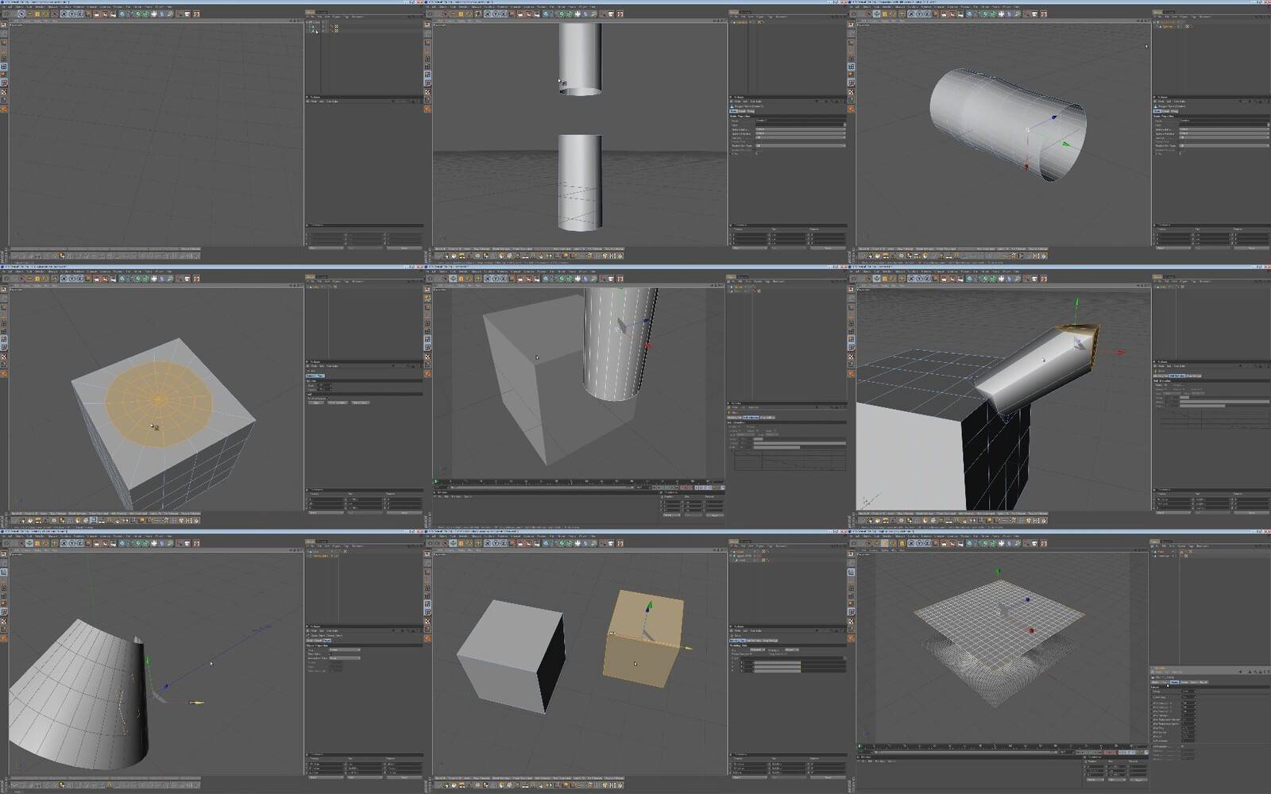
Task: Click the X position field in the empty-viewport window
Action: coord(326,235)
